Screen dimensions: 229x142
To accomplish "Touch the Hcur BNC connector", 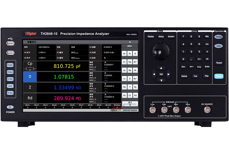I will [x=188, y=110].
